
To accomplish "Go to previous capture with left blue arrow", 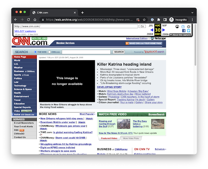I will pyautogui.click(x=152, y=30).
